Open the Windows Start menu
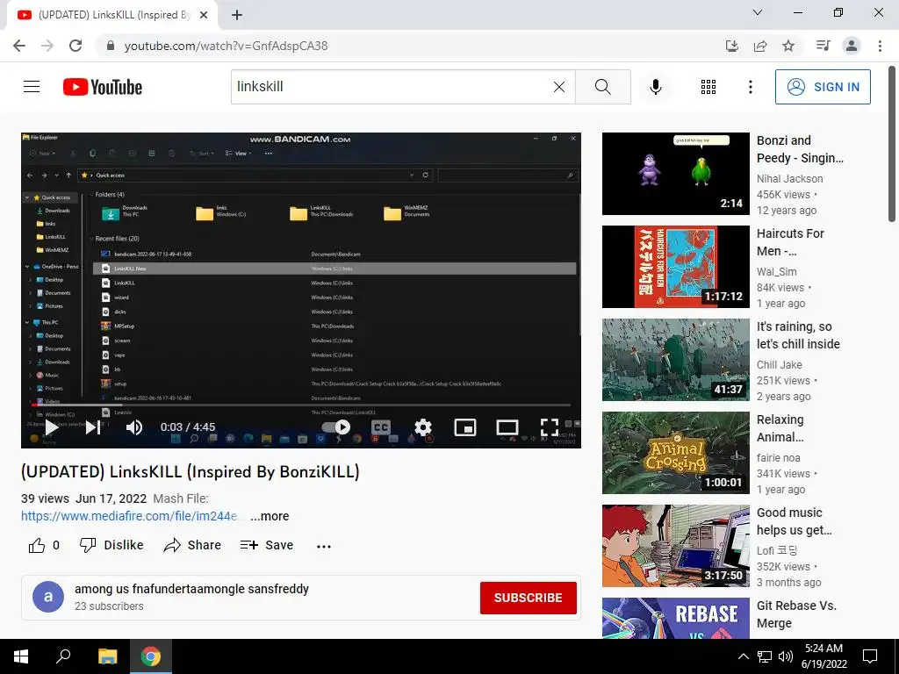The image size is (899, 674). (x=21, y=656)
